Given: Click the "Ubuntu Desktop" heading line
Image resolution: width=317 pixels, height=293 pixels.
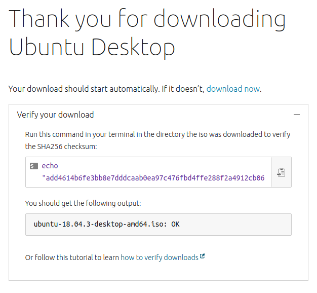Looking at the screenshot, I should tap(92, 47).
